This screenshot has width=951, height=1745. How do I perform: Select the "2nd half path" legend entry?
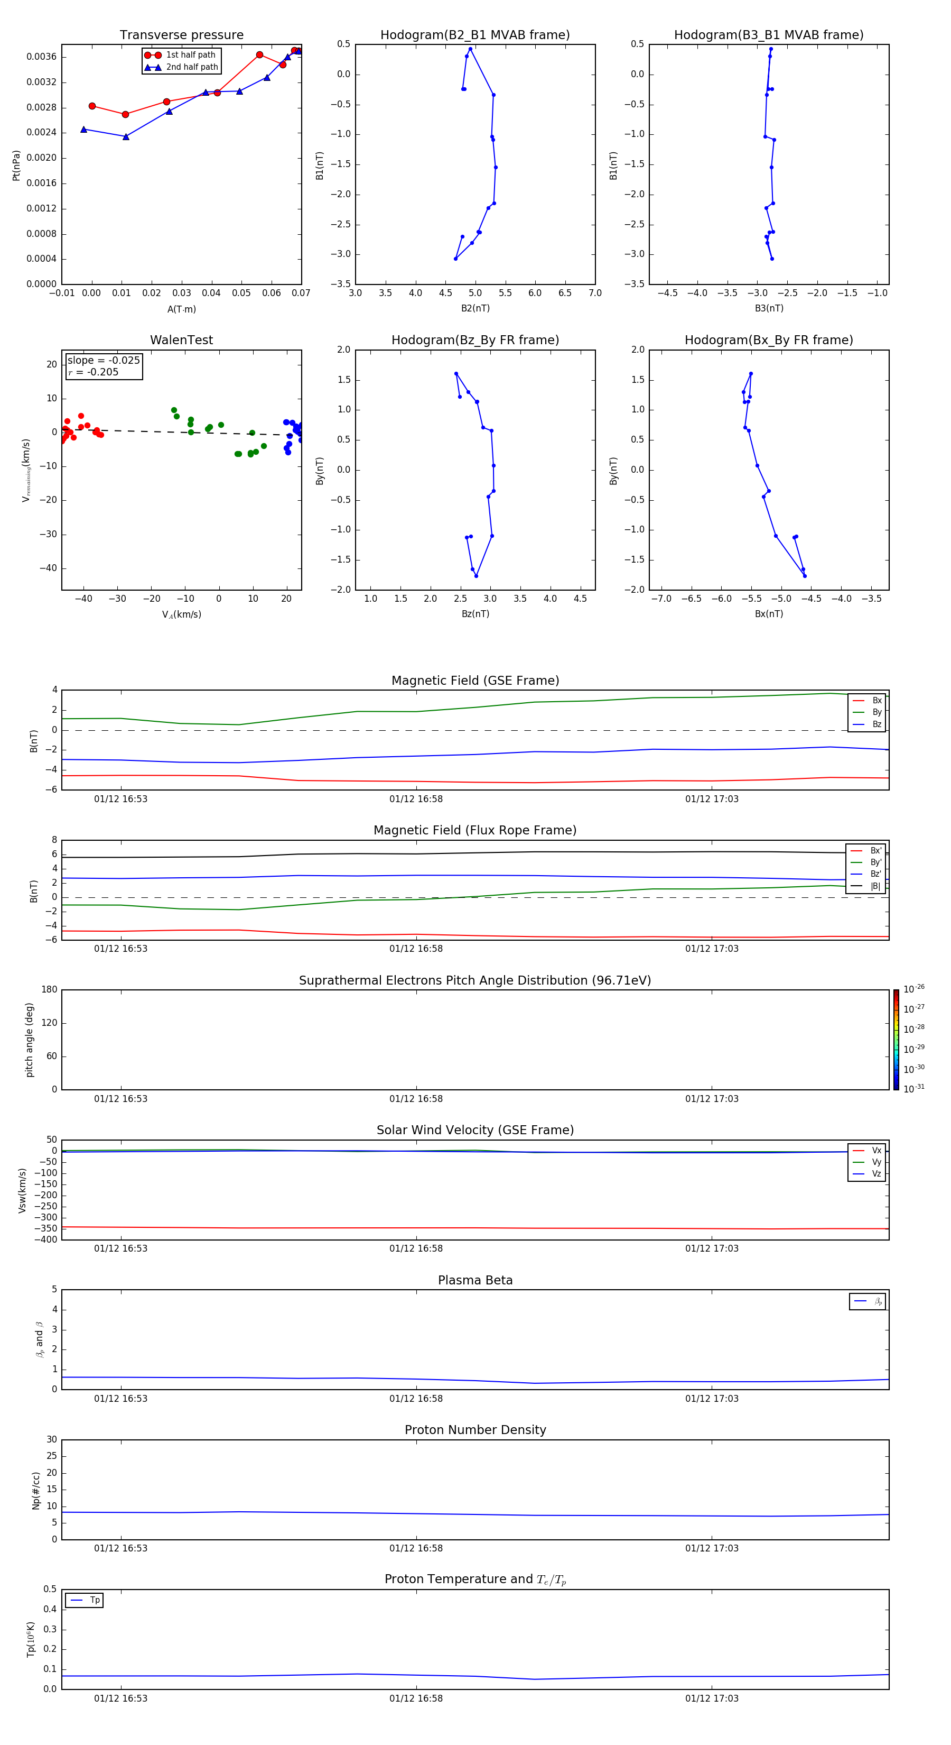181,67
